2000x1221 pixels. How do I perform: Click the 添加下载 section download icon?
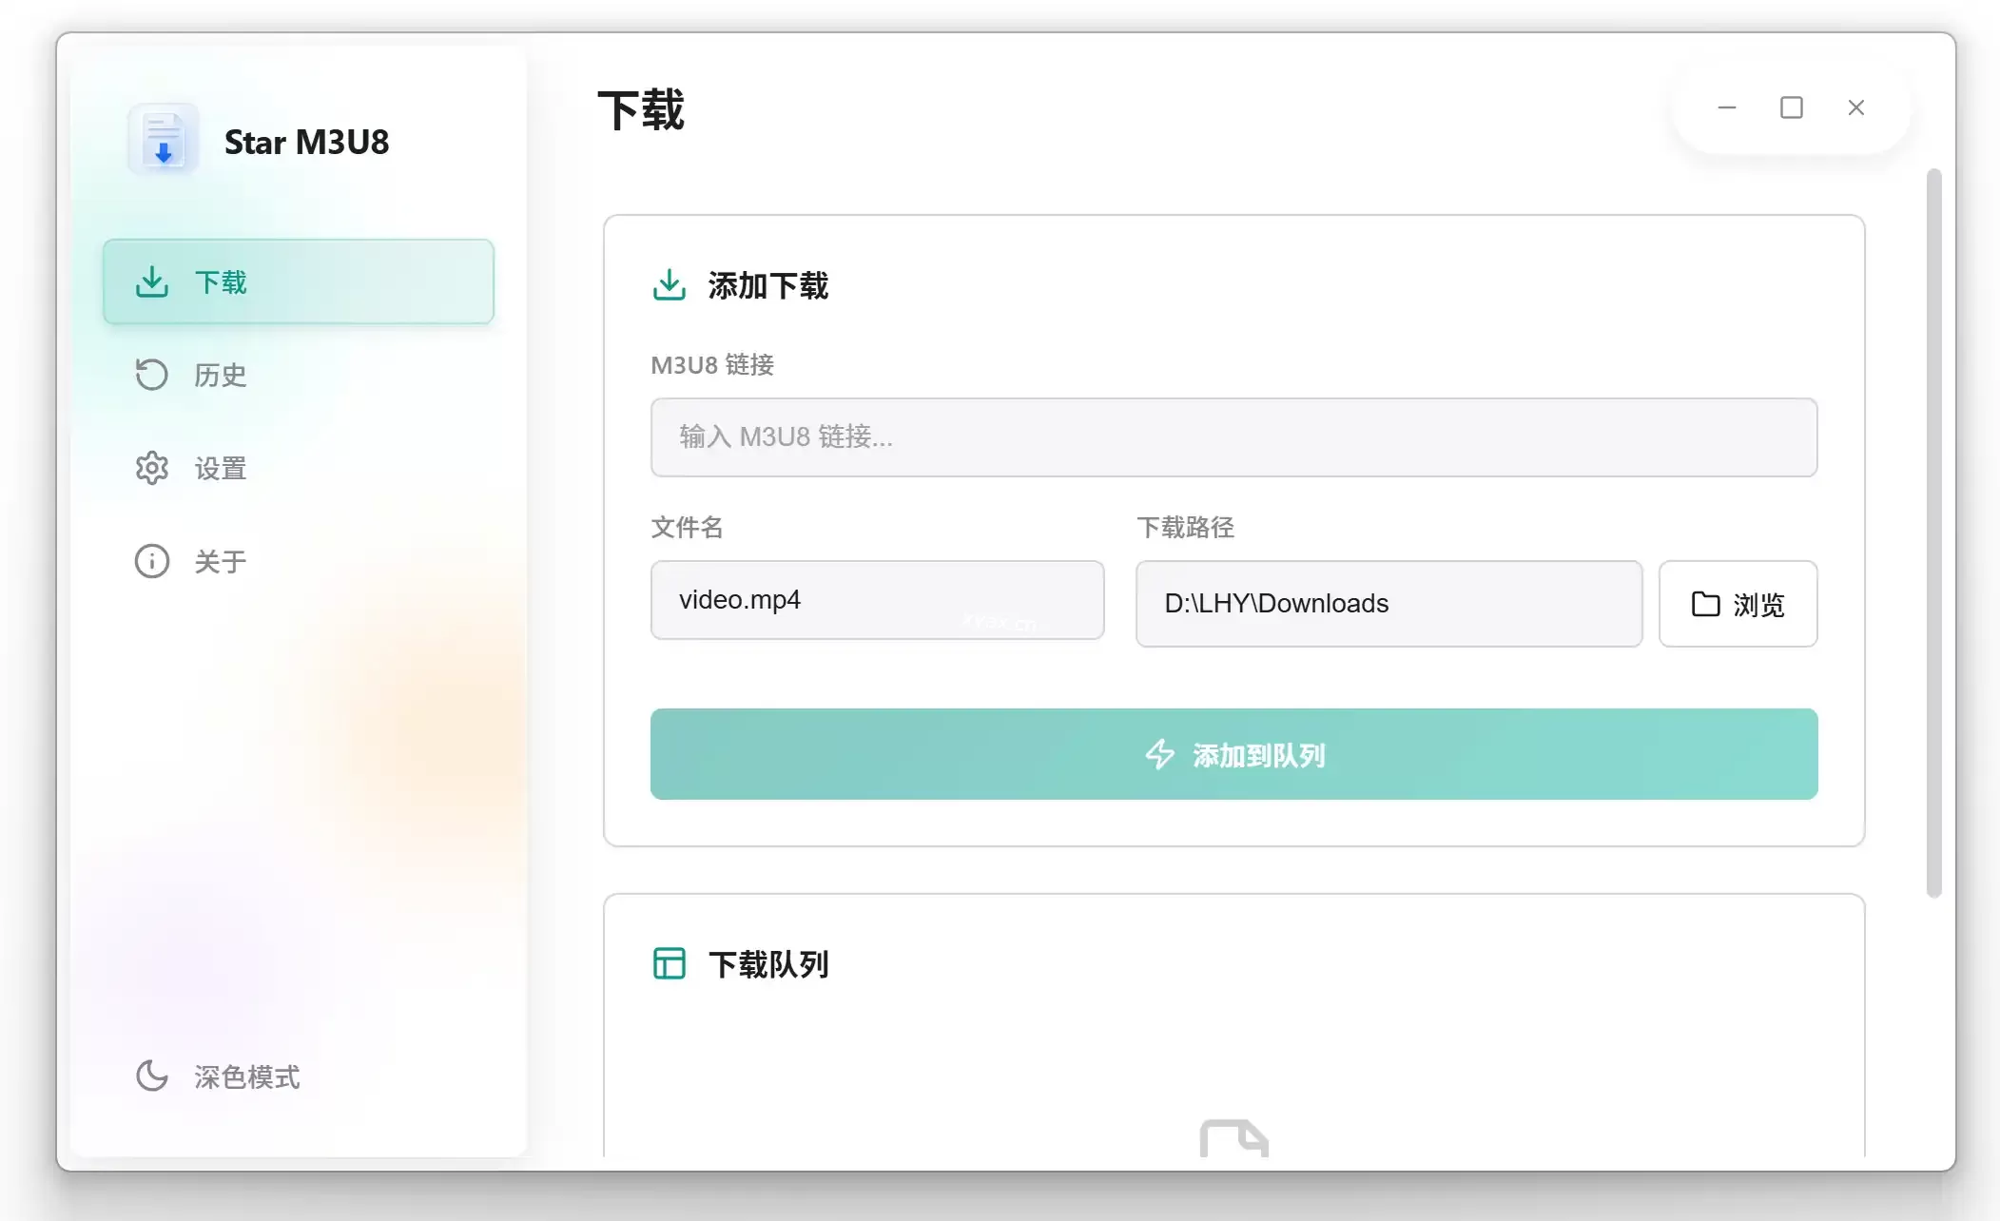[x=670, y=284]
